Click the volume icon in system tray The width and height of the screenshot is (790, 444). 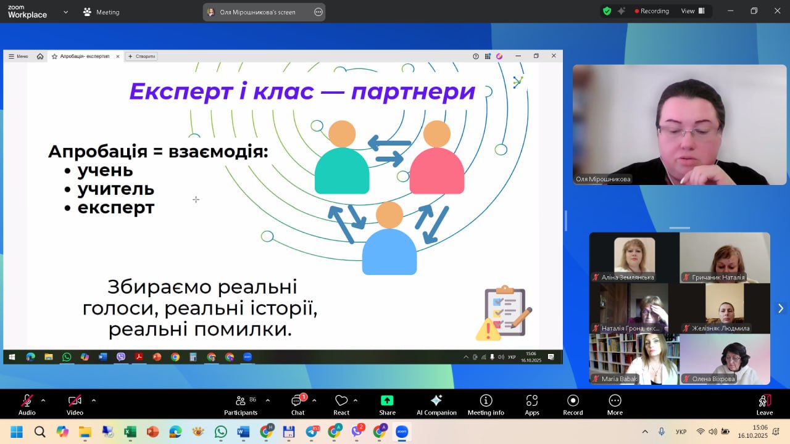pos(713,432)
